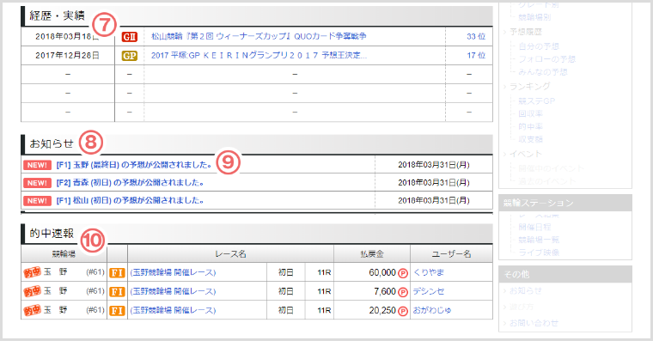653x341 pixels.
Task: Open user デシンセ profile link
Action: (x=429, y=291)
